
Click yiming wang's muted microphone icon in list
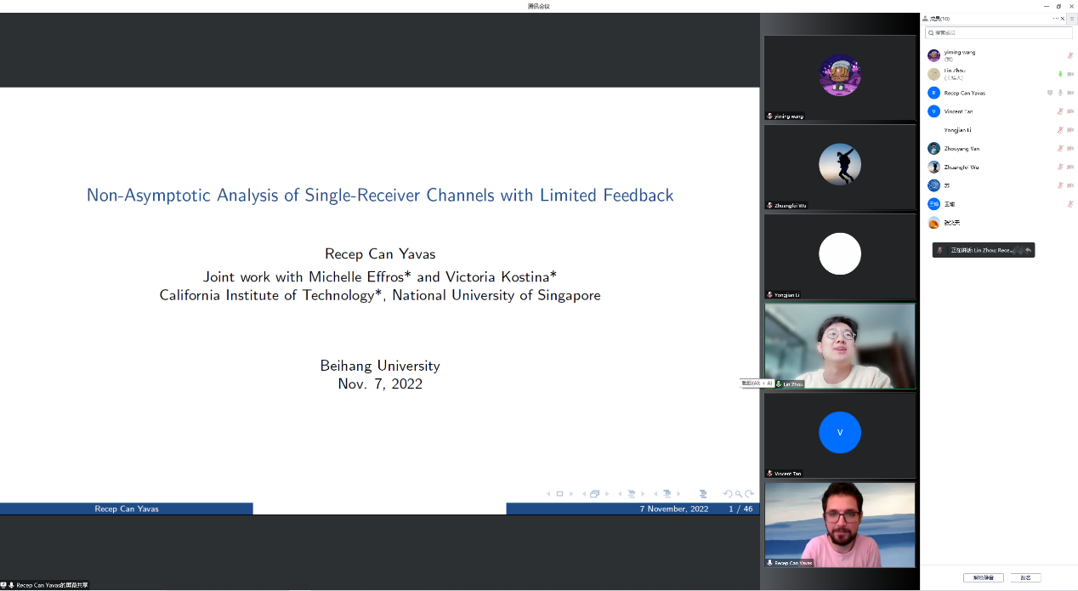tap(1070, 55)
